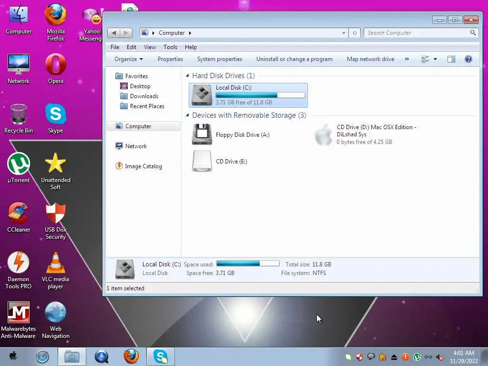
Task: Open System properties
Action: (220, 59)
